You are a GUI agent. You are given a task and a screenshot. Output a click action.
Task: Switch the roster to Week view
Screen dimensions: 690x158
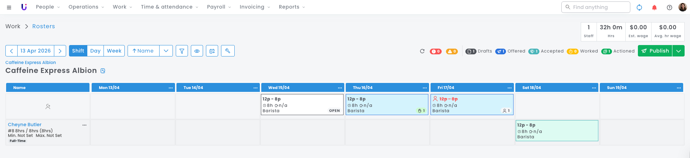click(114, 51)
